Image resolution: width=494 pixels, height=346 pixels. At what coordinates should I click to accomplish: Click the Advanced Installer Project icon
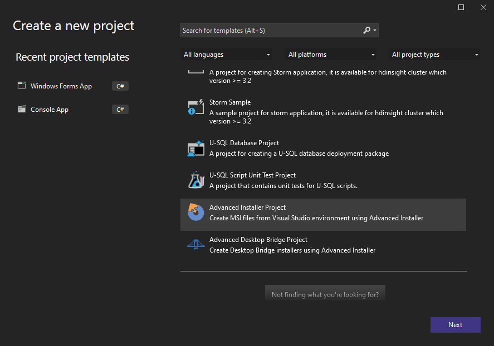click(x=195, y=212)
